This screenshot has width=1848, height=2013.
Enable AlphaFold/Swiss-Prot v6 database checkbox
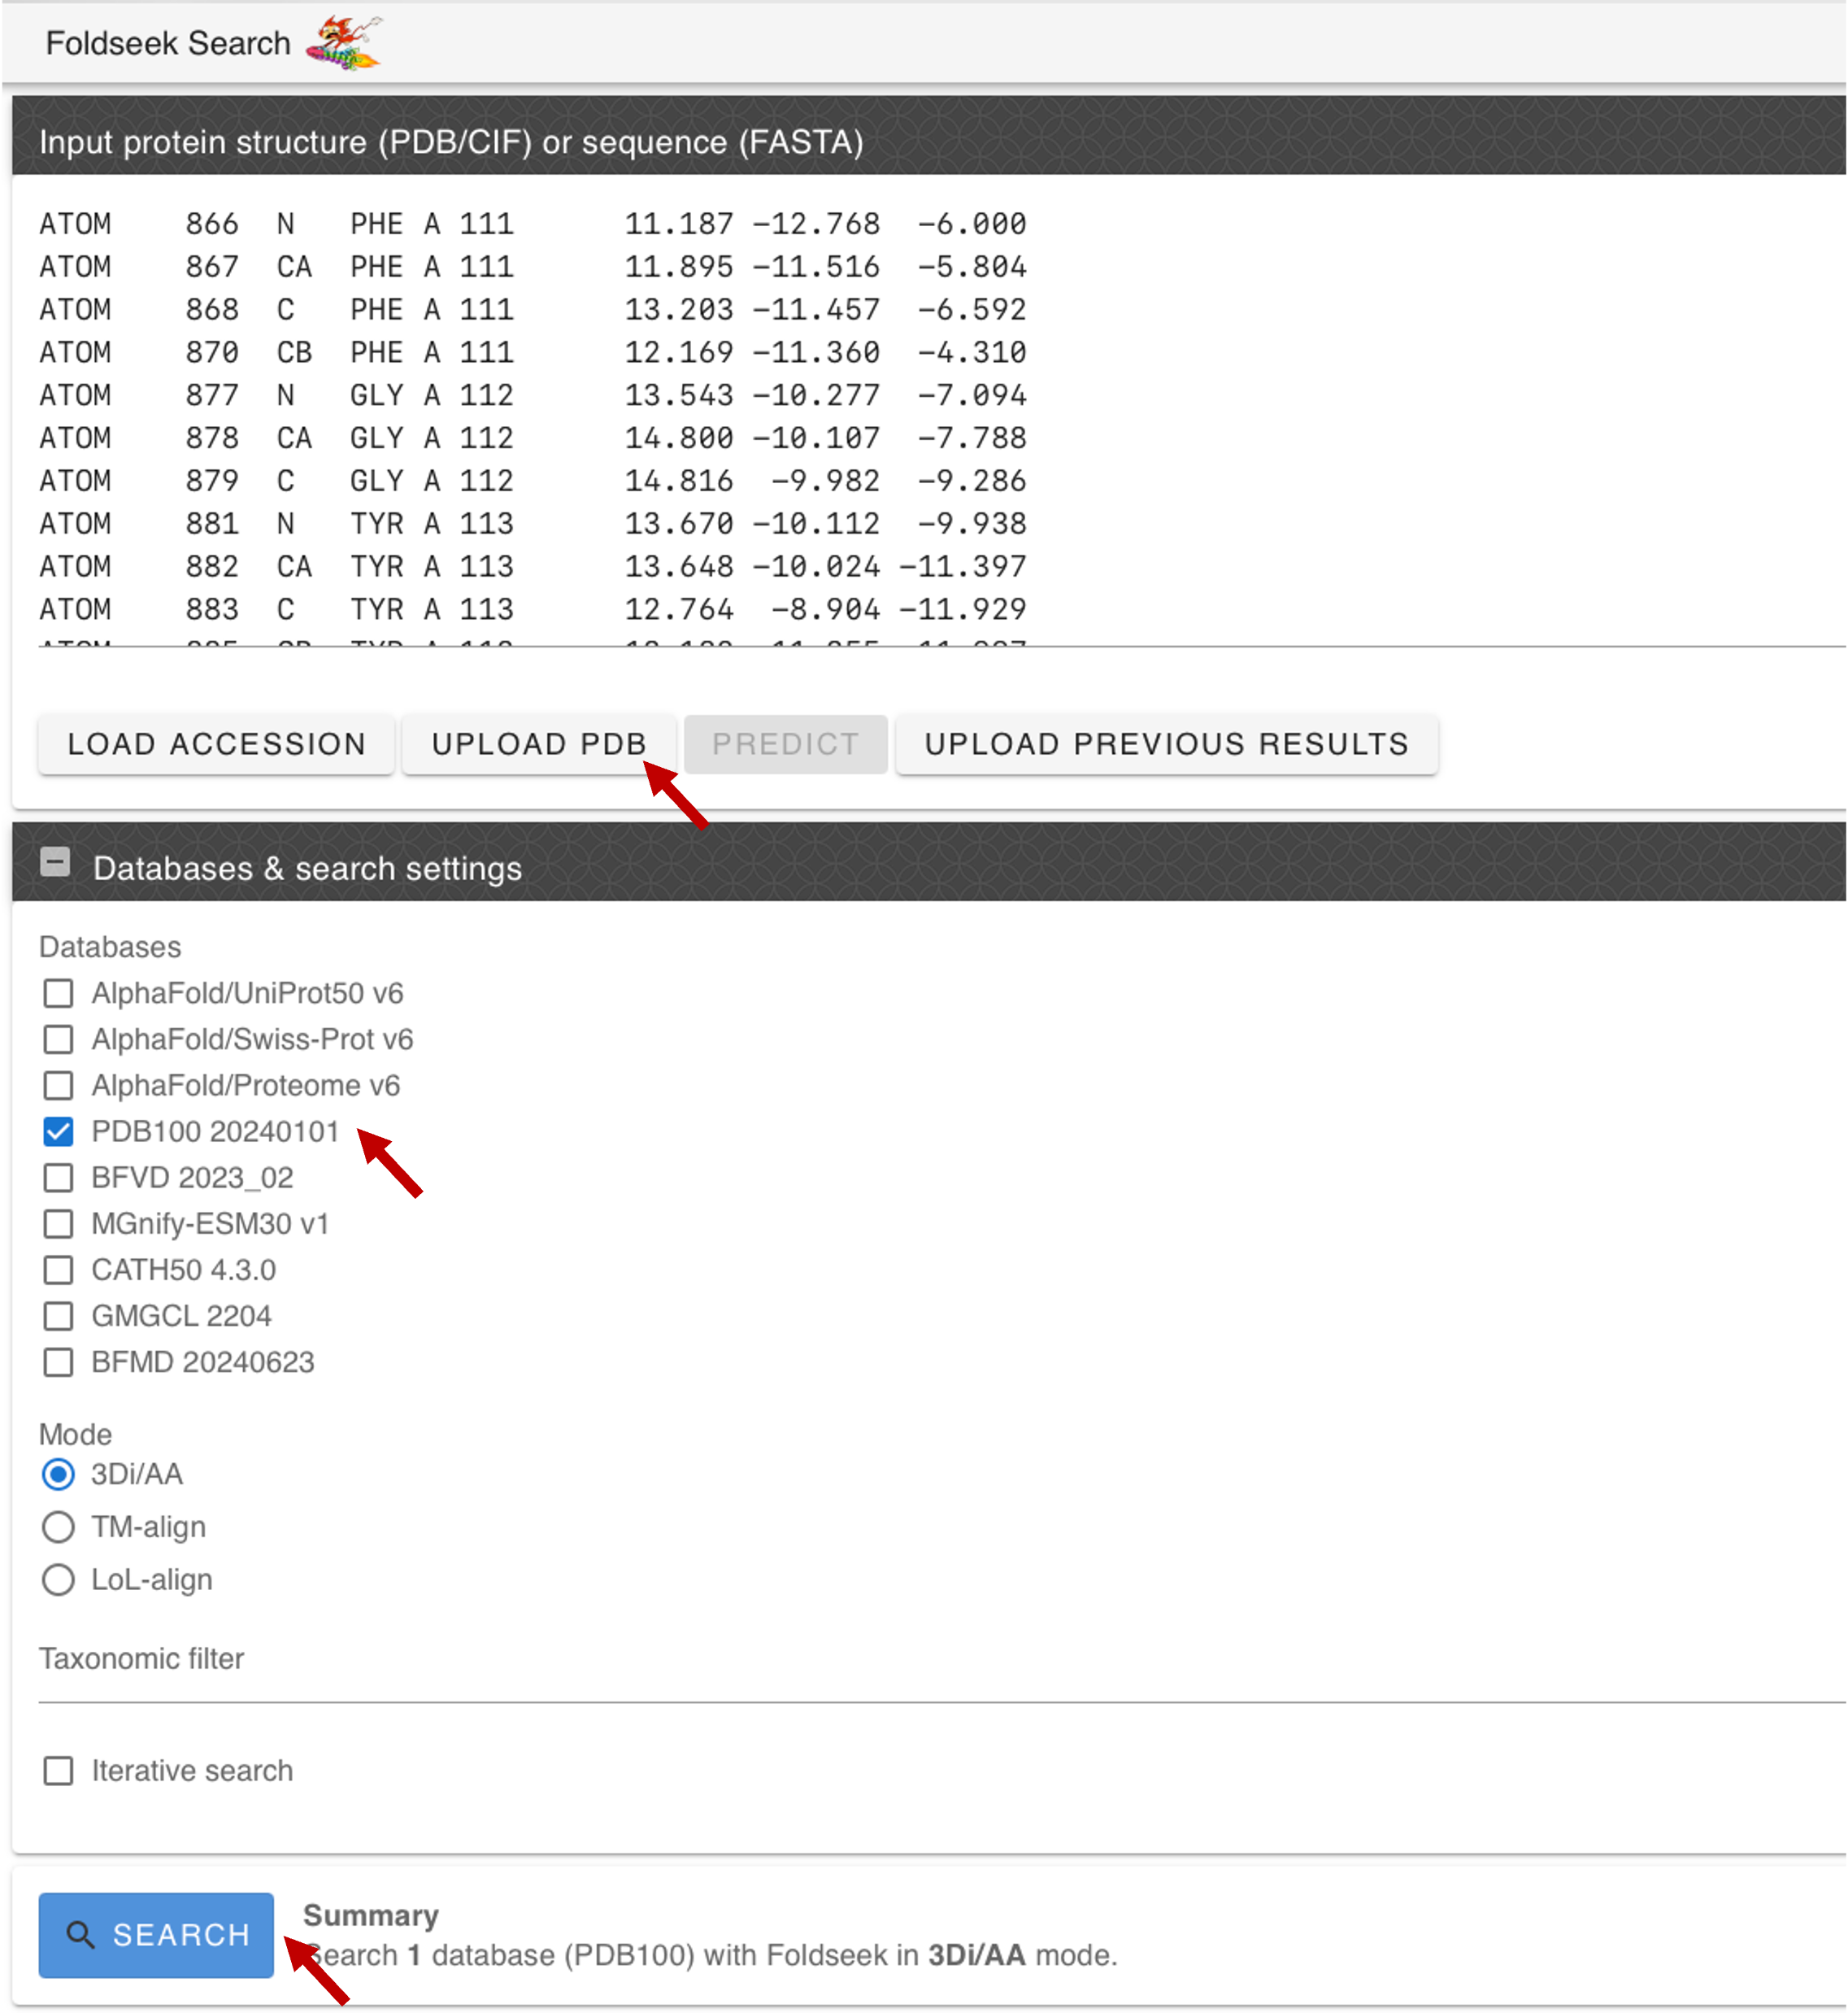[58, 1039]
